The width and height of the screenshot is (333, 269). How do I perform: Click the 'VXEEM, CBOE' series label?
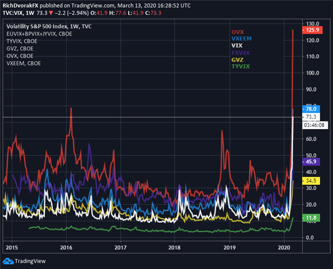click(x=23, y=63)
